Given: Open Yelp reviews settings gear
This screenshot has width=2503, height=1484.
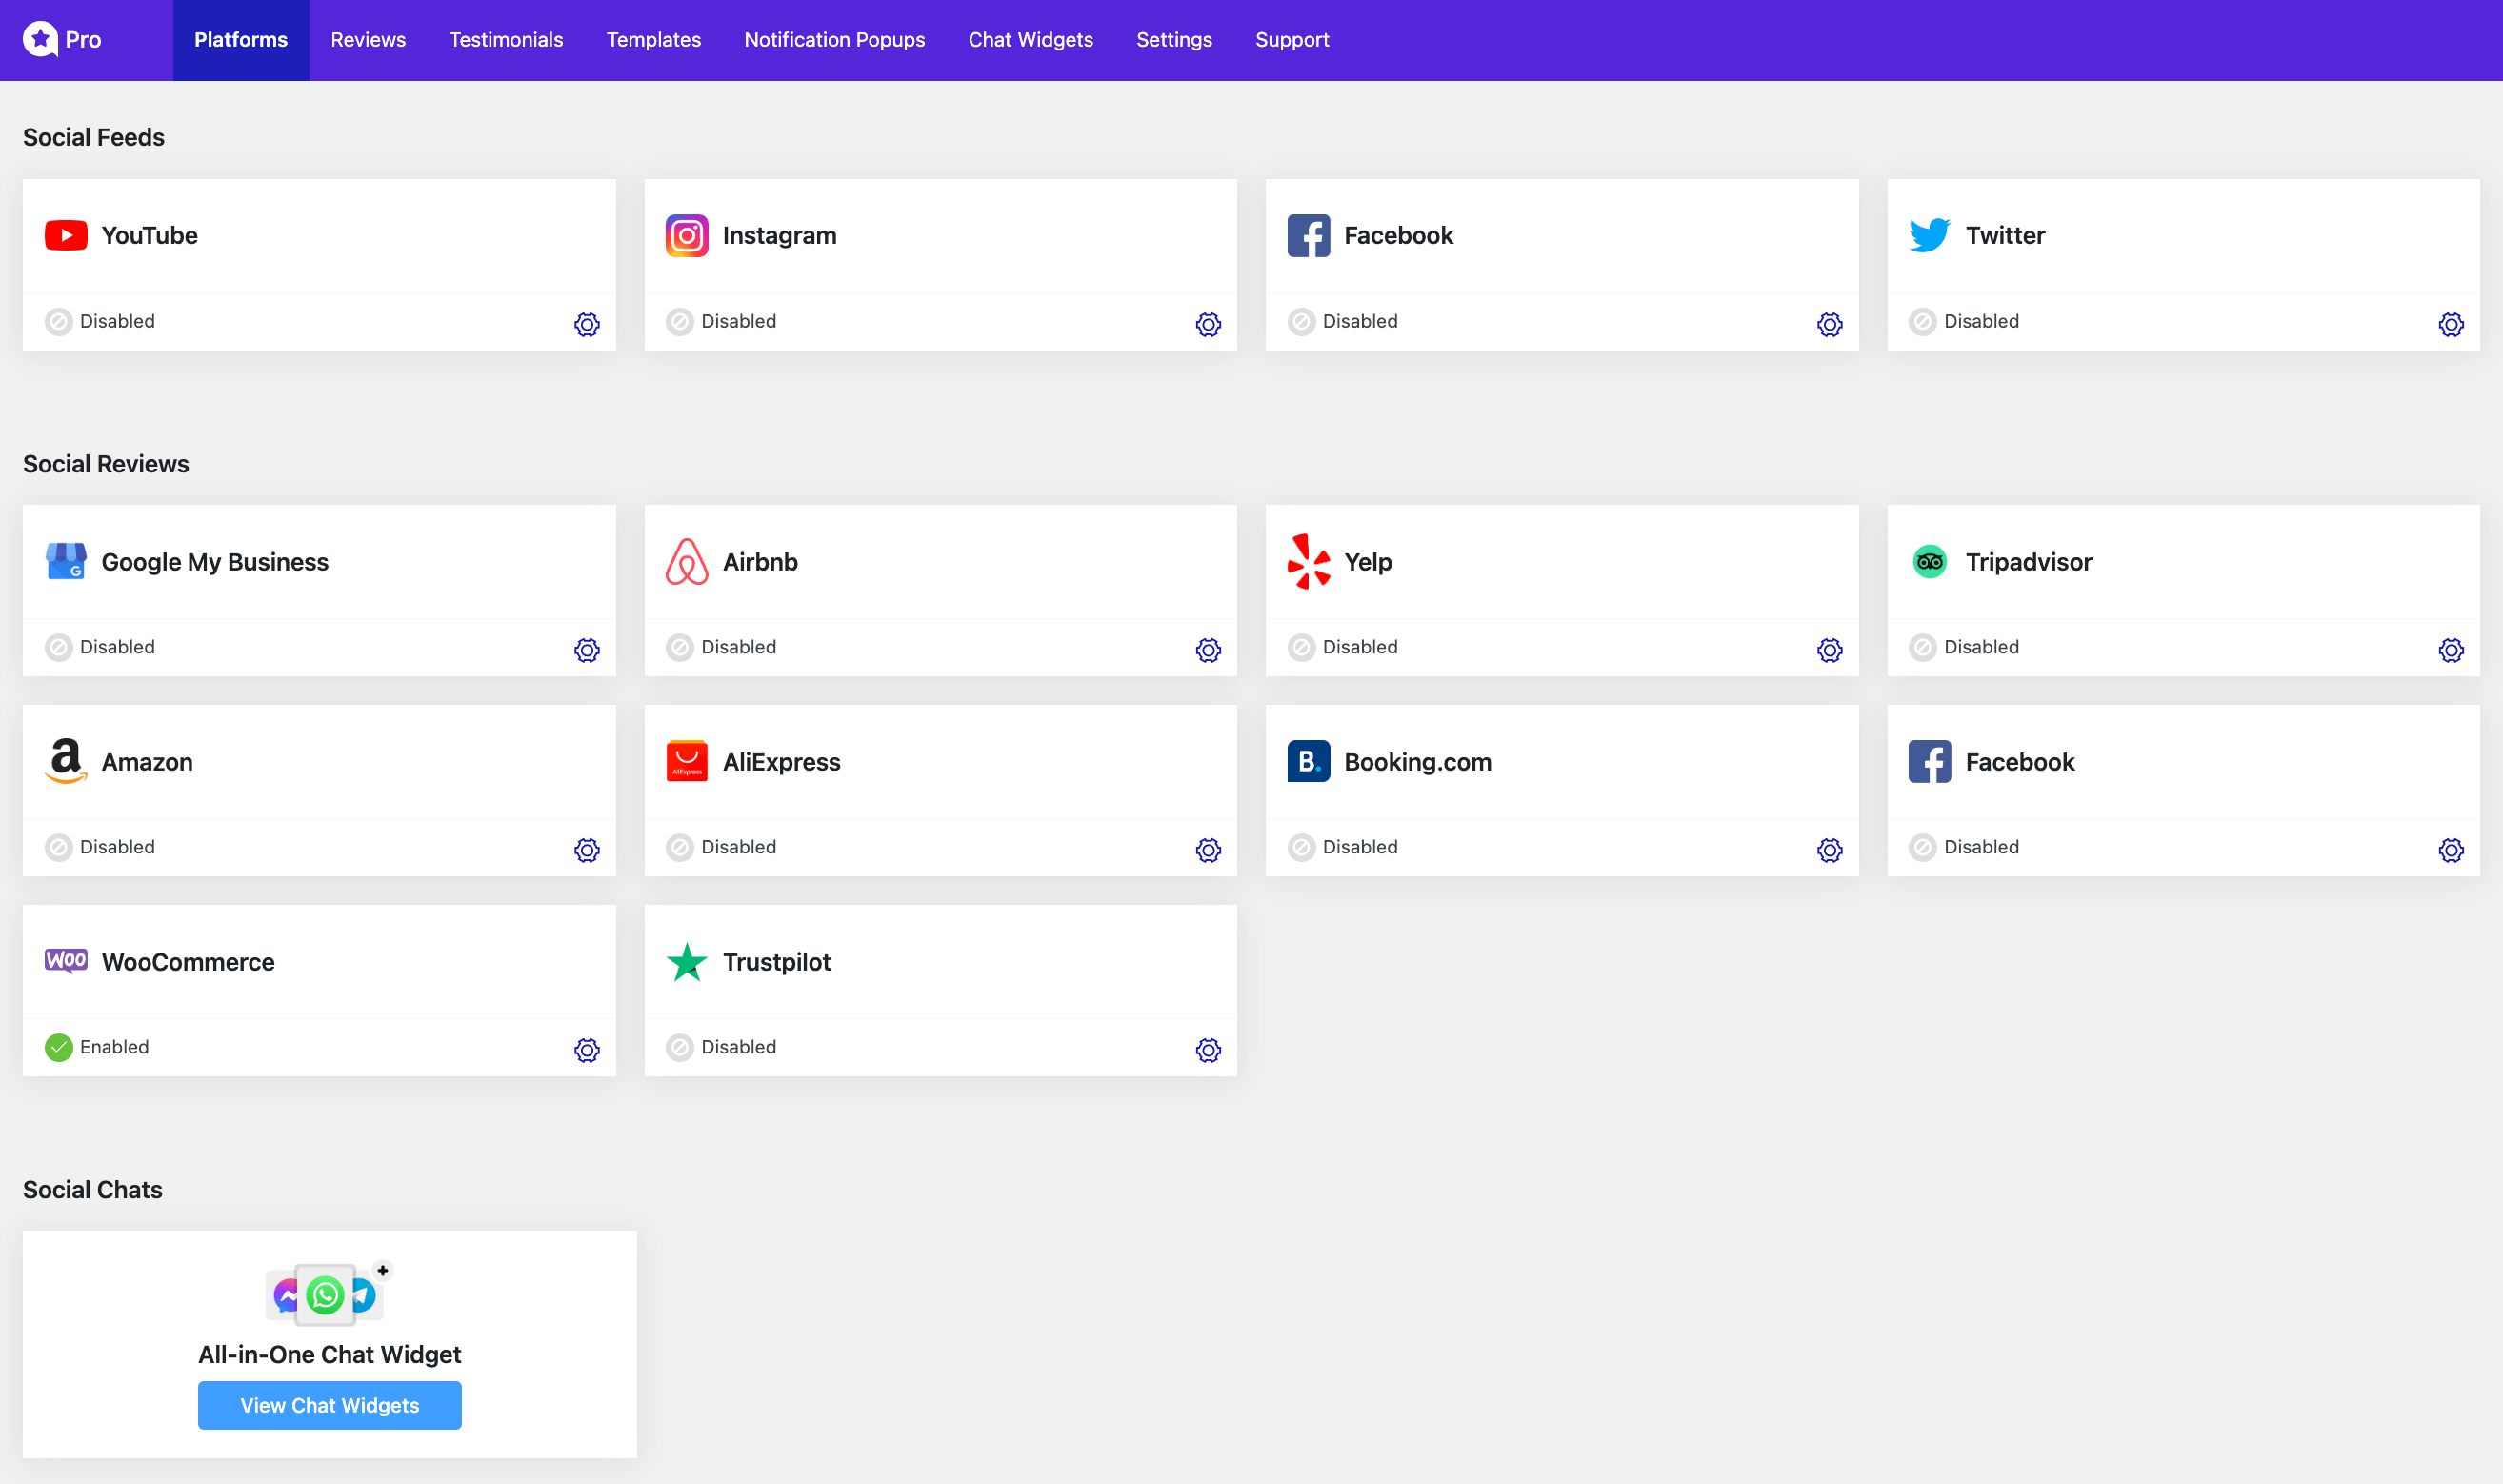Looking at the screenshot, I should [1830, 650].
